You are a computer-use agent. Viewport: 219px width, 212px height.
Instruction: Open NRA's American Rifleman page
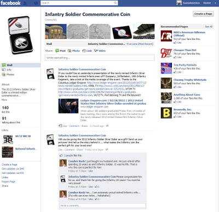pyautogui.click(x=189, y=34)
